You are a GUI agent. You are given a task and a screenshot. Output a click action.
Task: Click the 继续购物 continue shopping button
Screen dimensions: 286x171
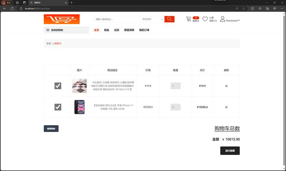pyautogui.click(x=51, y=129)
